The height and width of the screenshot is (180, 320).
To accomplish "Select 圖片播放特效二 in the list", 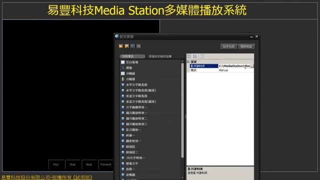I will point(136,118).
